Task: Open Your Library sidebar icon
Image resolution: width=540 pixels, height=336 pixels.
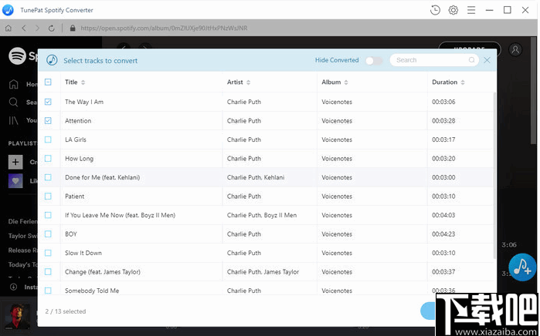Action: 13,120
